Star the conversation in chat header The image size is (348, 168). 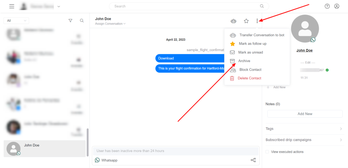tap(246, 21)
